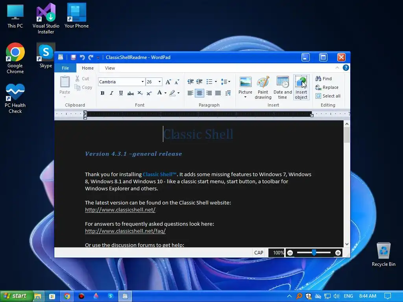Screen dimensions: 403x302
Task: Open WordPad Help question mark
Action: [346, 68]
